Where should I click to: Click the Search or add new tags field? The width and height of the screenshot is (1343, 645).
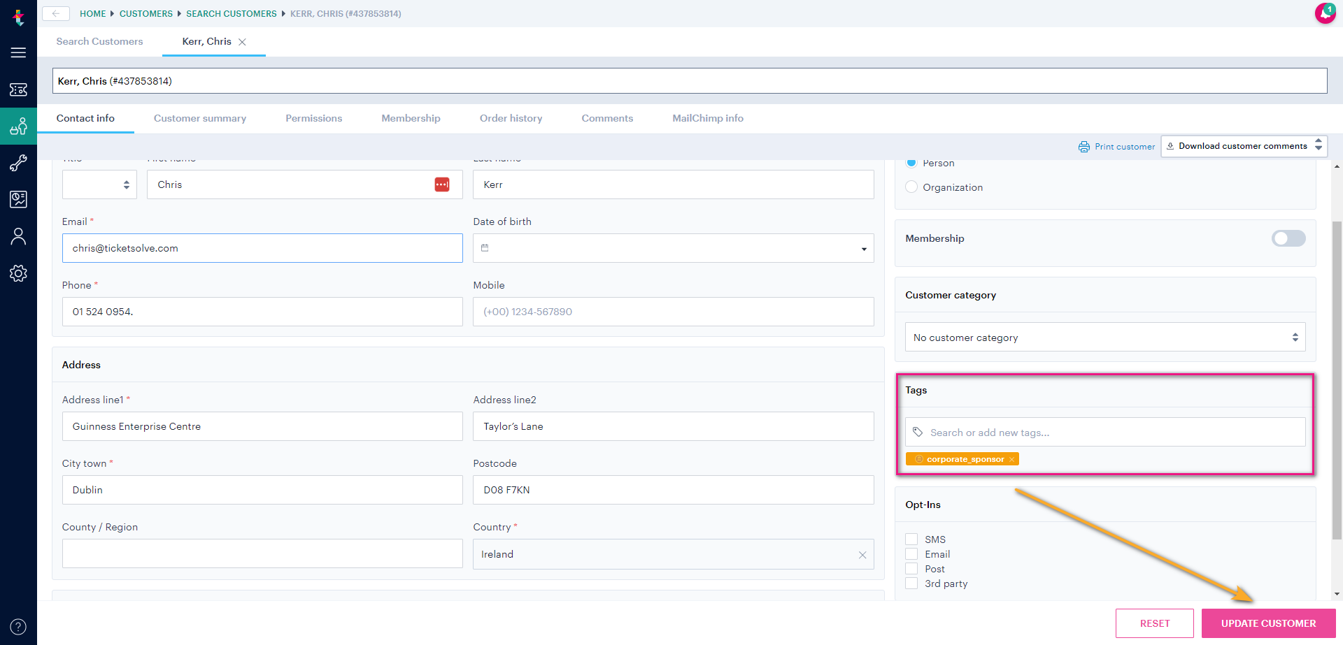(x=1105, y=432)
